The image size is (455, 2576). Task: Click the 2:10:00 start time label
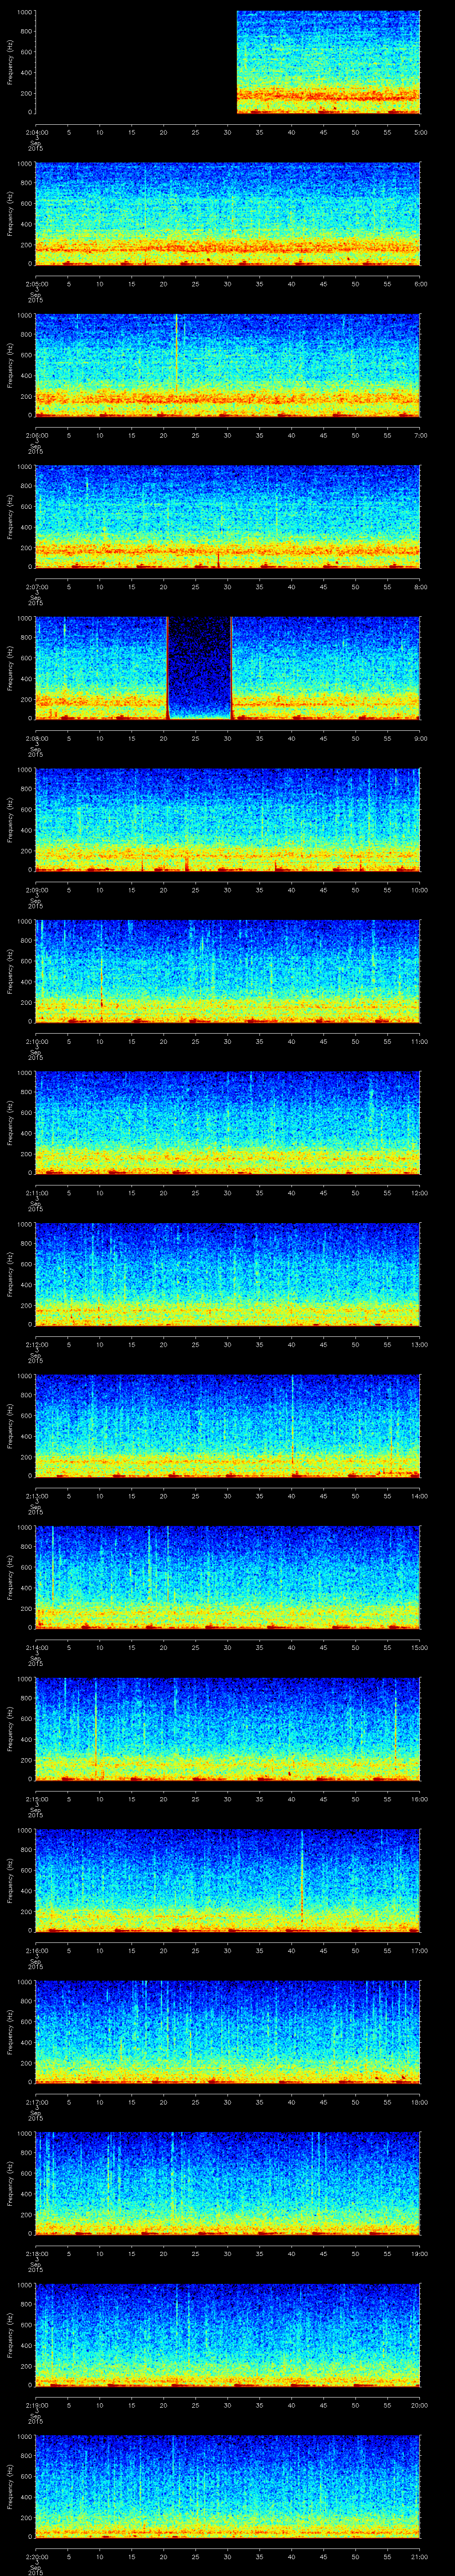[36, 1041]
